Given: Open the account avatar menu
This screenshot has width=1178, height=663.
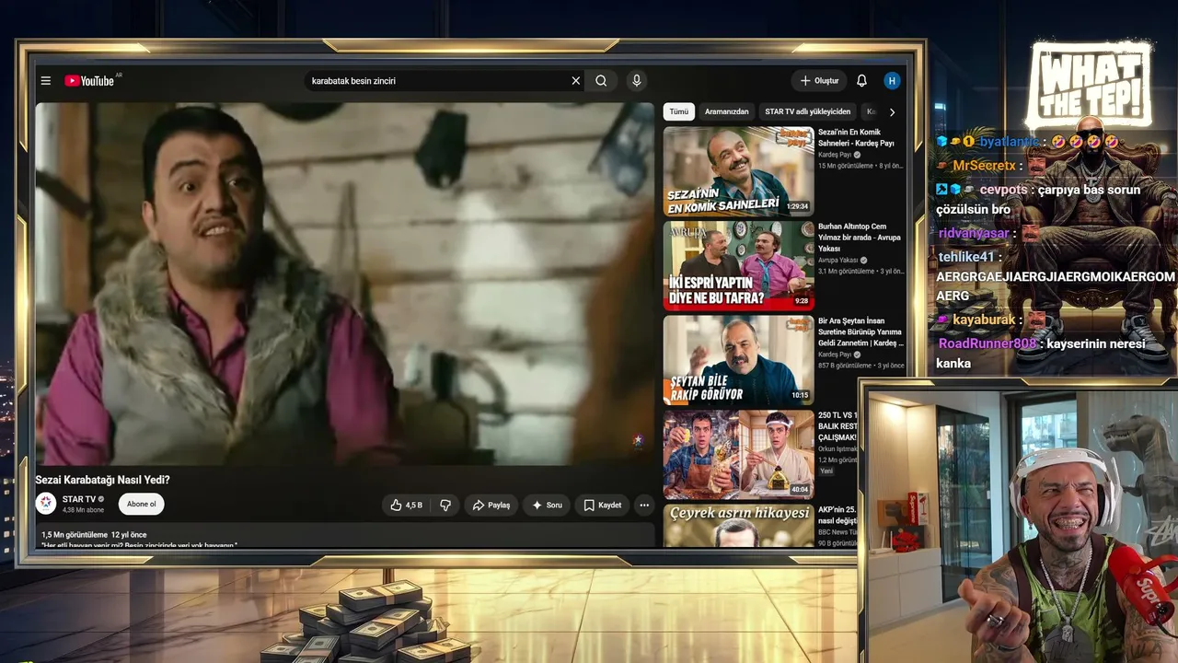Looking at the screenshot, I should click(x=892, y=81).
